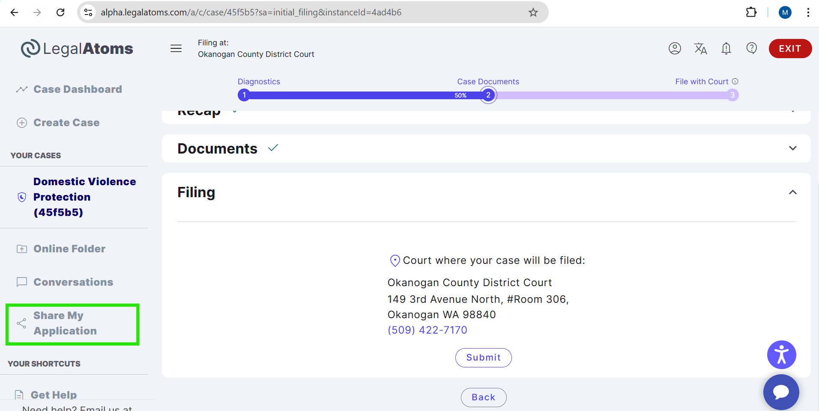Expand the Documents section

click(x=792, y=148)
